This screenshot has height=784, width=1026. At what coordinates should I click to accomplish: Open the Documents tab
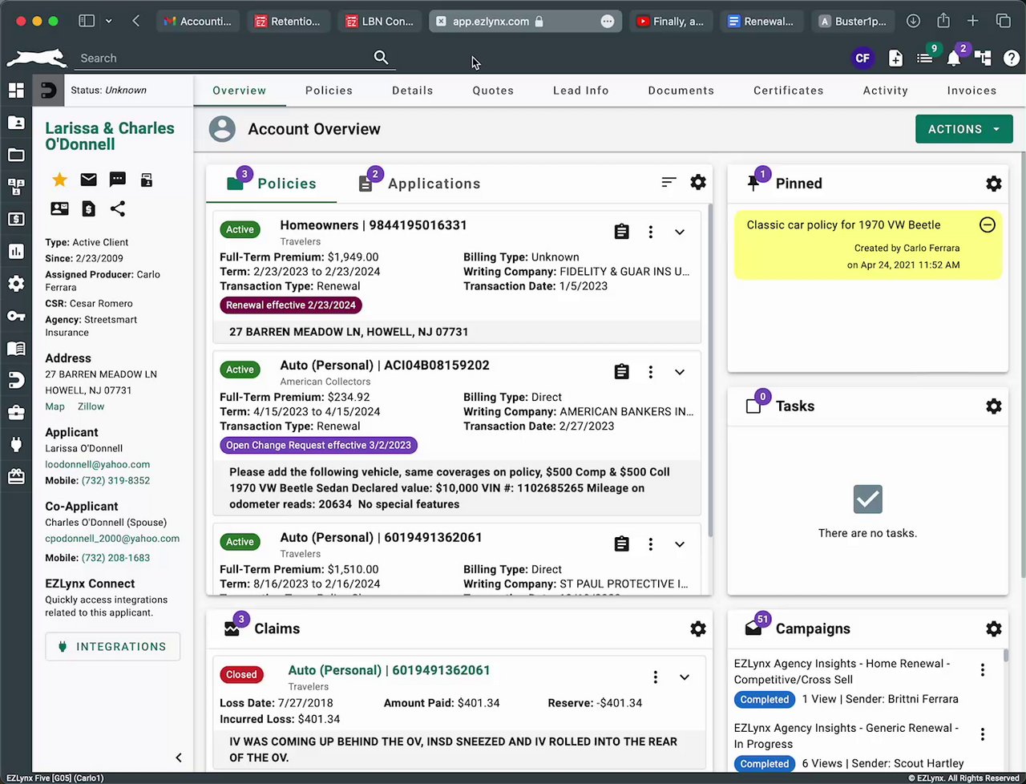[681, 91]
